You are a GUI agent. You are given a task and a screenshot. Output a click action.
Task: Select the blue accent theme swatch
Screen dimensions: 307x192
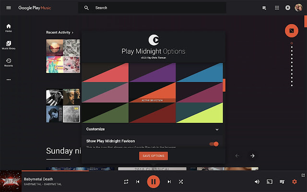tap(200, 72)
